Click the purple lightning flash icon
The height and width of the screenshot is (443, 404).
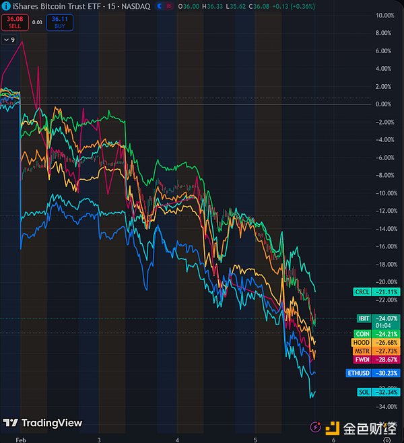point(314,427)
